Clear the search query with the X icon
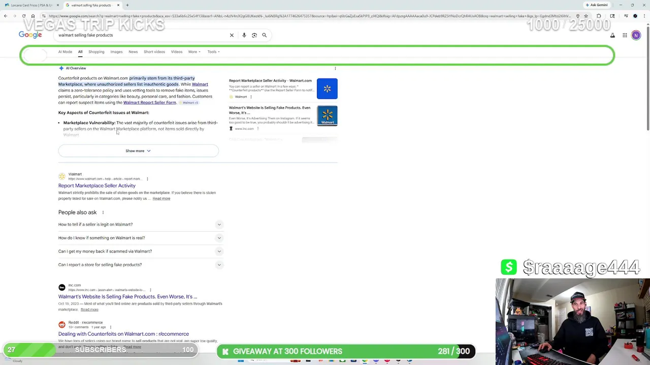The image size is (650, 365). click(232, 35)
